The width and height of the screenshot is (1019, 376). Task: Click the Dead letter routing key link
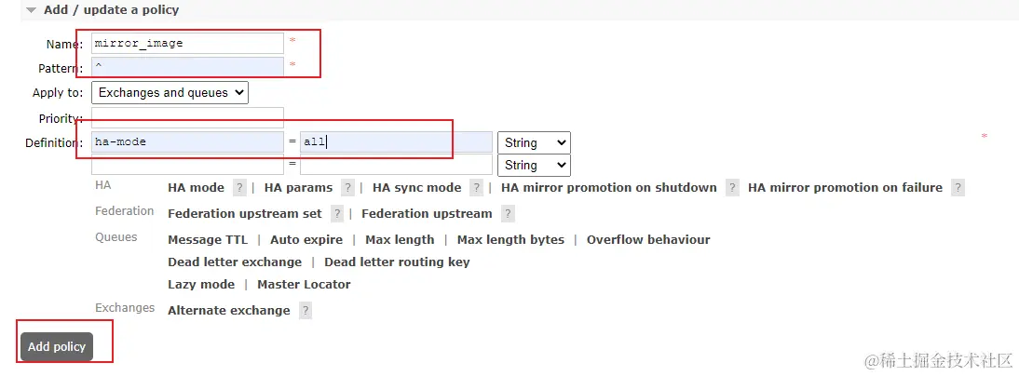(397, 262)
